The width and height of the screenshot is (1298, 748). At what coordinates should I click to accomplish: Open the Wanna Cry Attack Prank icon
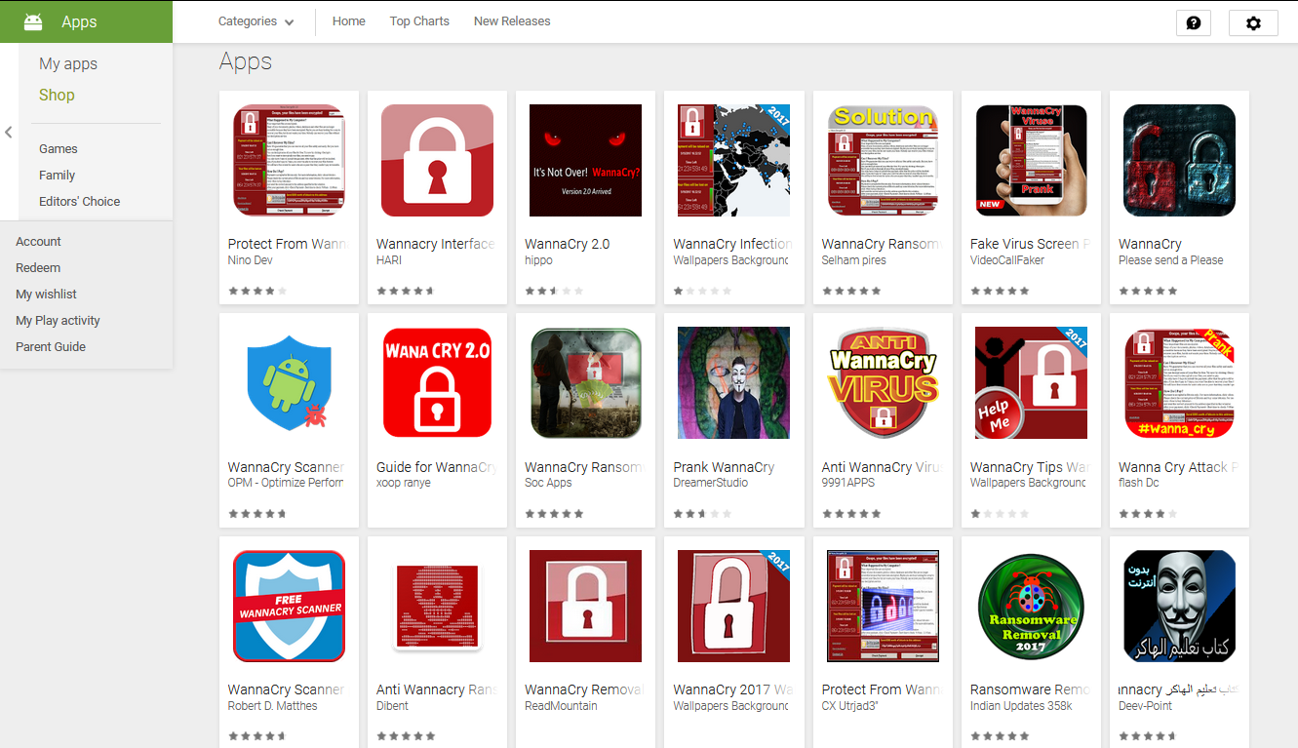click(1179, 383)
